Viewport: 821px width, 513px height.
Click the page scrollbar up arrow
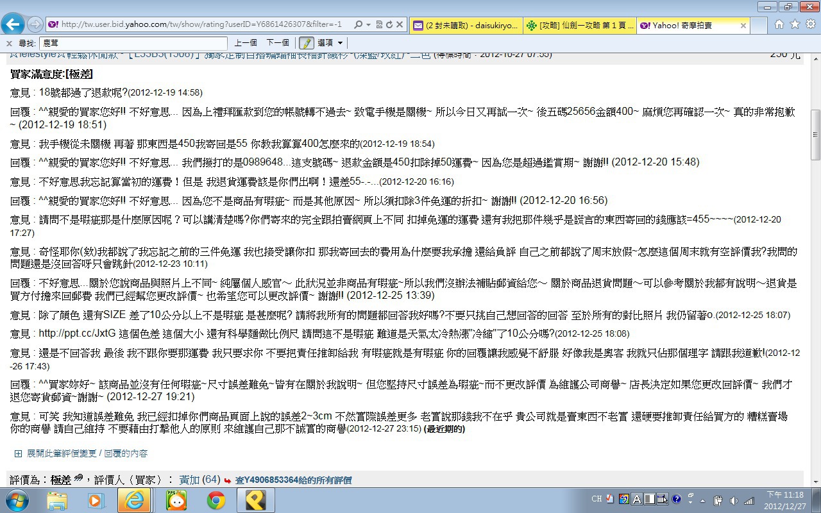click(816, 57)
